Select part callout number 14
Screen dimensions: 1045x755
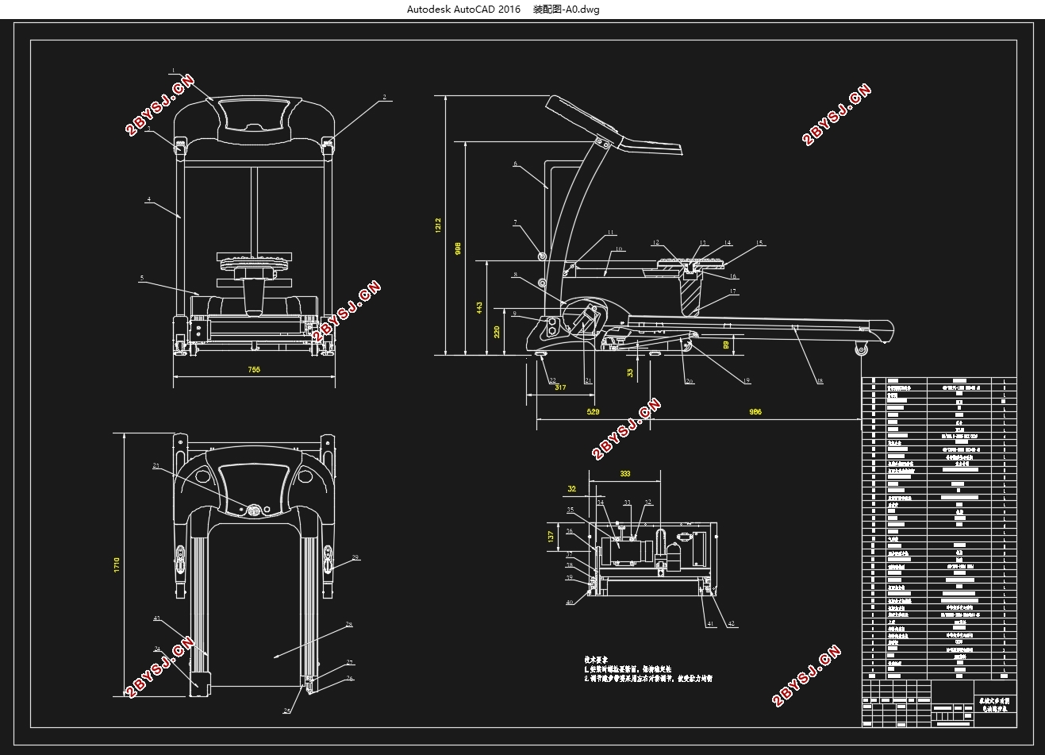pyautogui.click(x=728, y=243)
